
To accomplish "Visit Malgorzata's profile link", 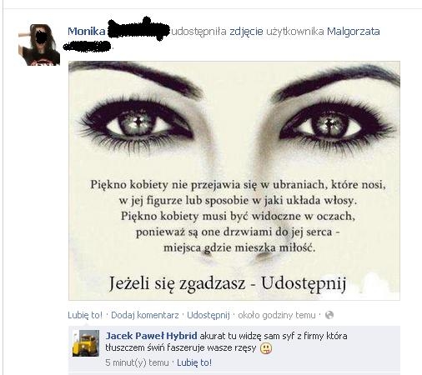I will coord(354,32).
